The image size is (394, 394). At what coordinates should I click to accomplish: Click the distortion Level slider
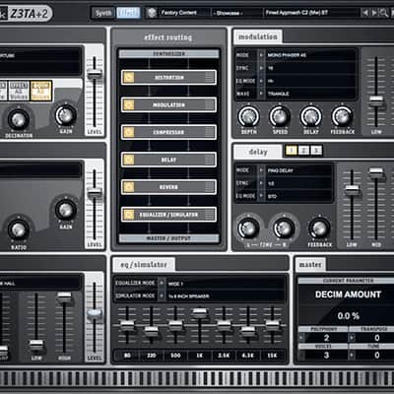pyautogui.click(x=95, y=74)
